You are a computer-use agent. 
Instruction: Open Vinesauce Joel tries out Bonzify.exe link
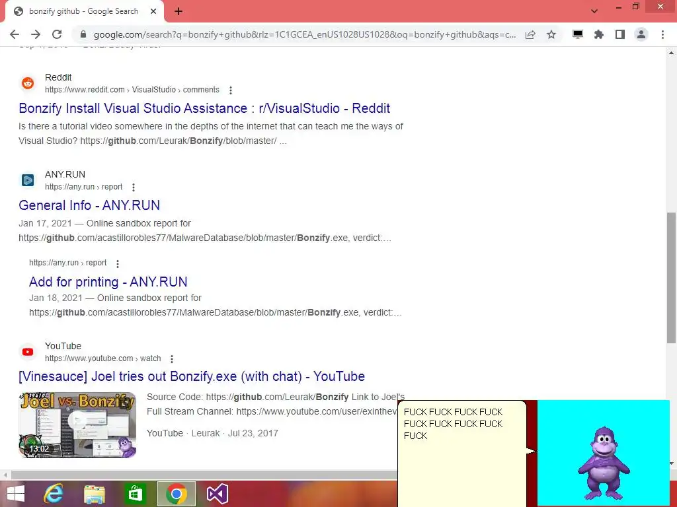coord(192,376)
